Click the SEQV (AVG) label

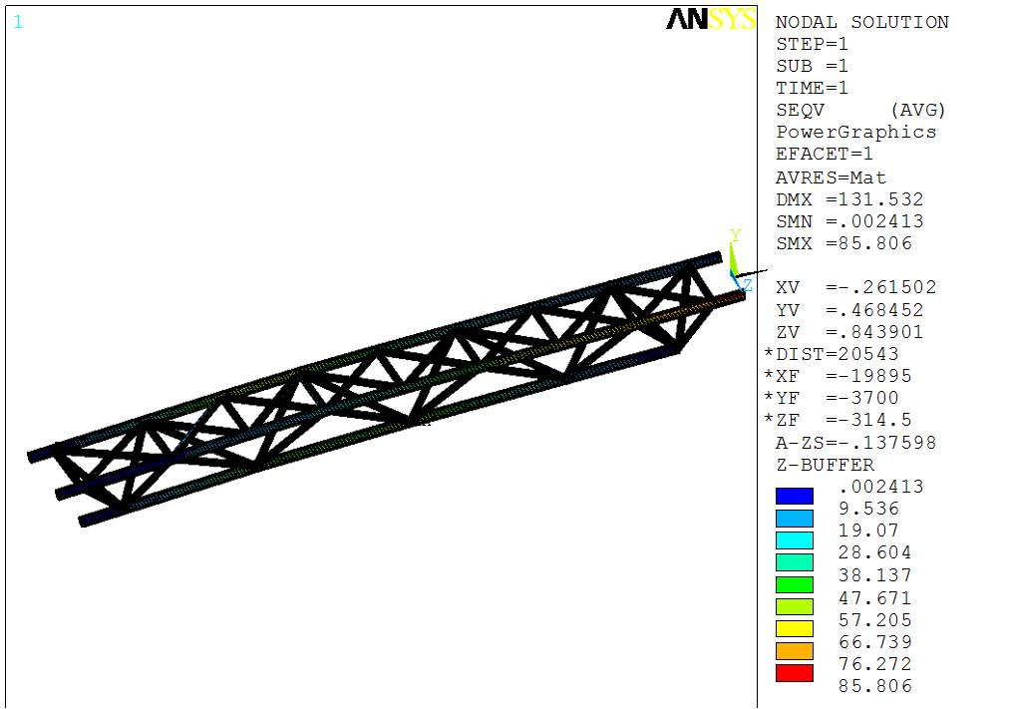(860, 110)
